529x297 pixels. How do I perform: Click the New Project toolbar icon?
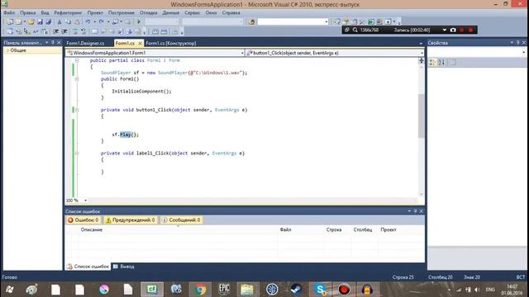click(x=10, y=22)
